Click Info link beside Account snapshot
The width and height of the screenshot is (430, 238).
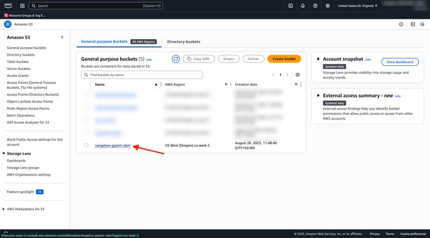click(368, 60)
